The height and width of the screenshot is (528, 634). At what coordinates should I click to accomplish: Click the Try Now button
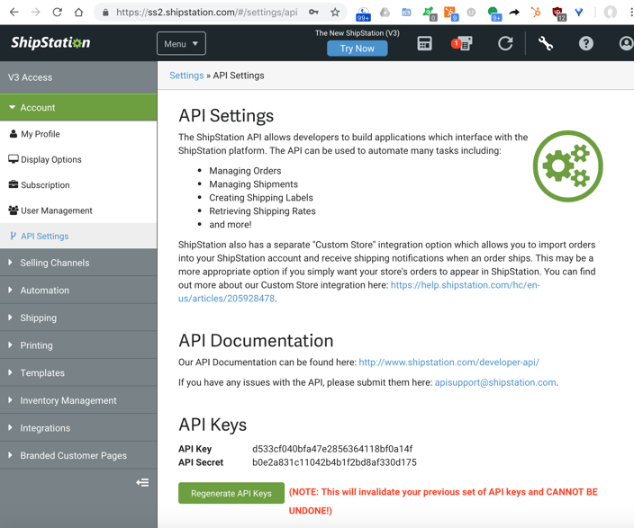click(x=357, y=49)
